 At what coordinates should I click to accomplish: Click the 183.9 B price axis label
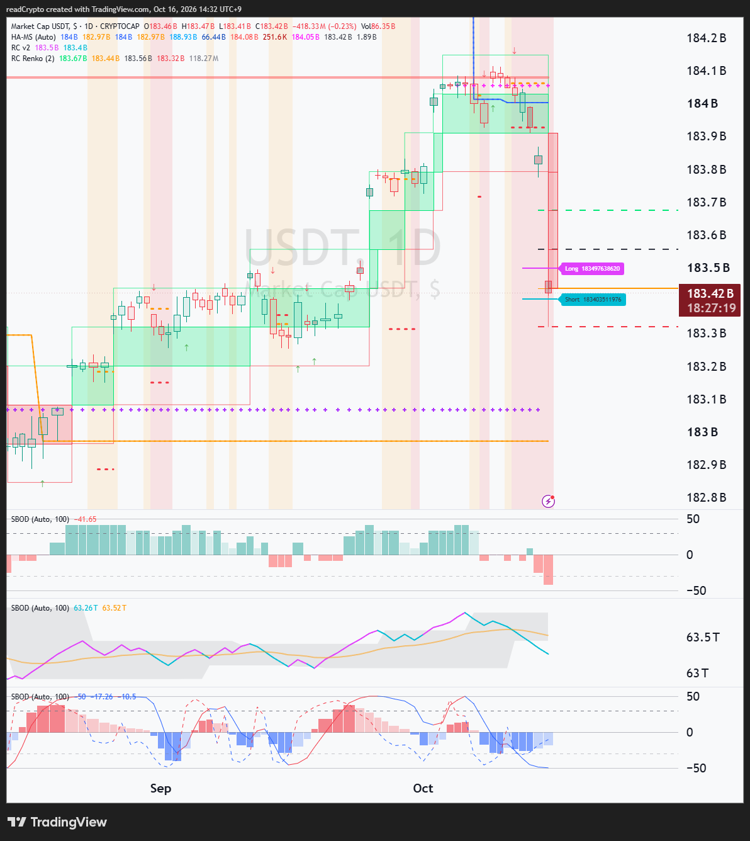(x=707, y=137)
